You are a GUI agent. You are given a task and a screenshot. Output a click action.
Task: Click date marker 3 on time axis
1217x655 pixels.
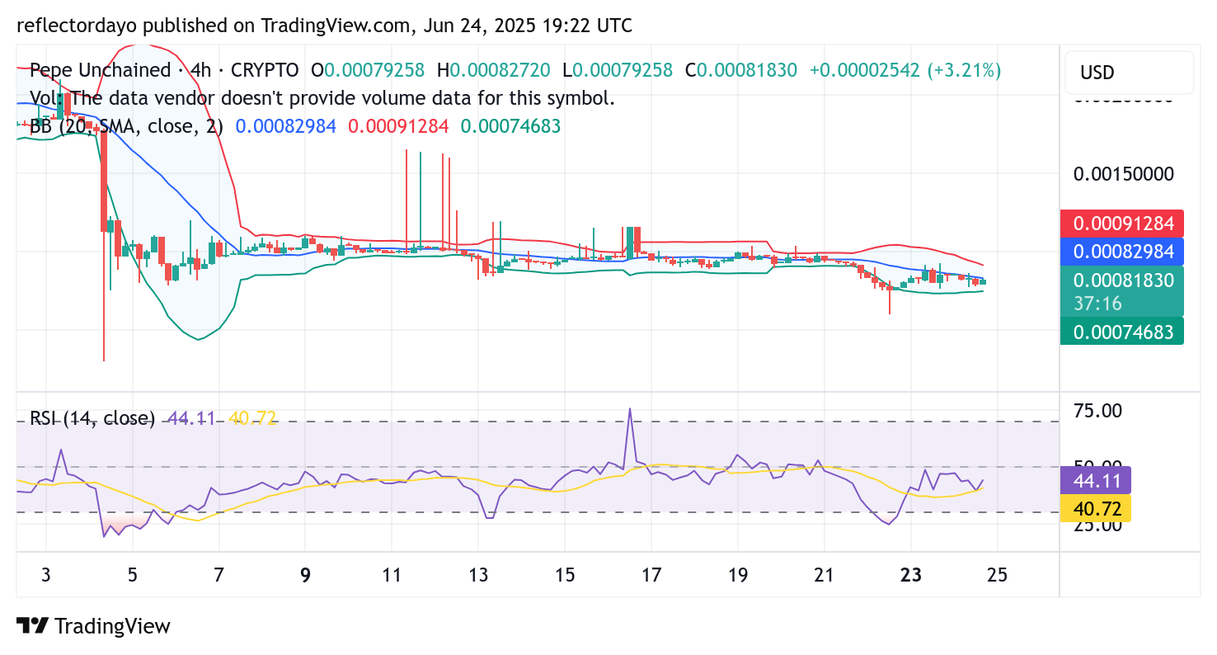pyautogui.click(x=46, y=575)
